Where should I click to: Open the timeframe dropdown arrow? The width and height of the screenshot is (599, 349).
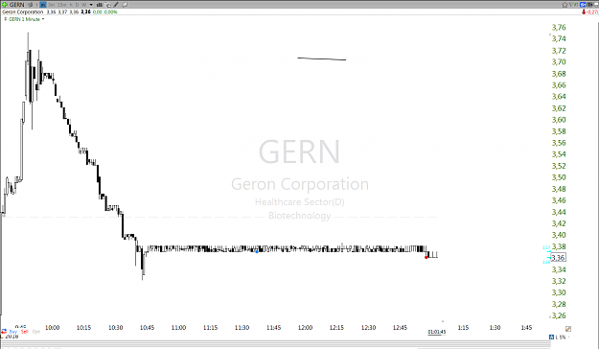pos(91,5)
